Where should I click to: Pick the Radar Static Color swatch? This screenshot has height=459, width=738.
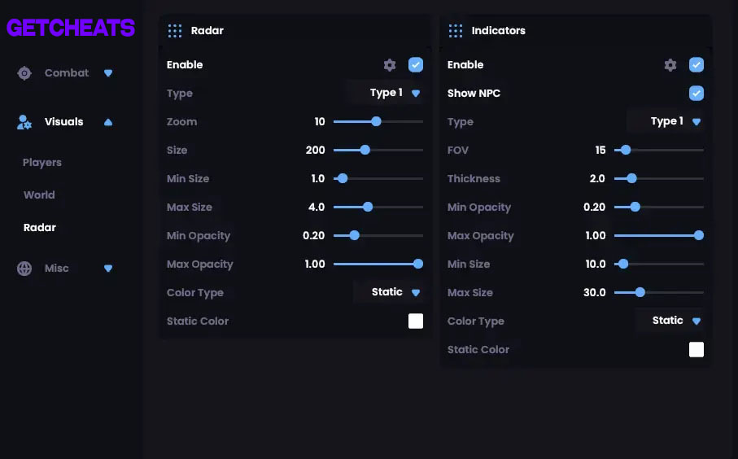pos(416,321)
